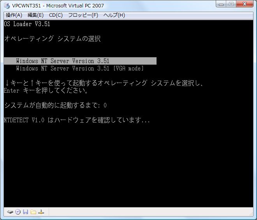Click the hard disk status icon
This screenshot has width=257, height=220.
click(x=10, y=212)
